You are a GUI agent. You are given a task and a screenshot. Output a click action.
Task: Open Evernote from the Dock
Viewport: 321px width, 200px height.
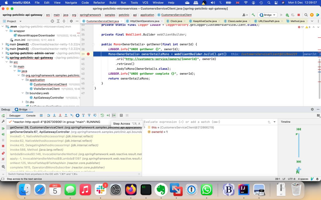[161, 190]
